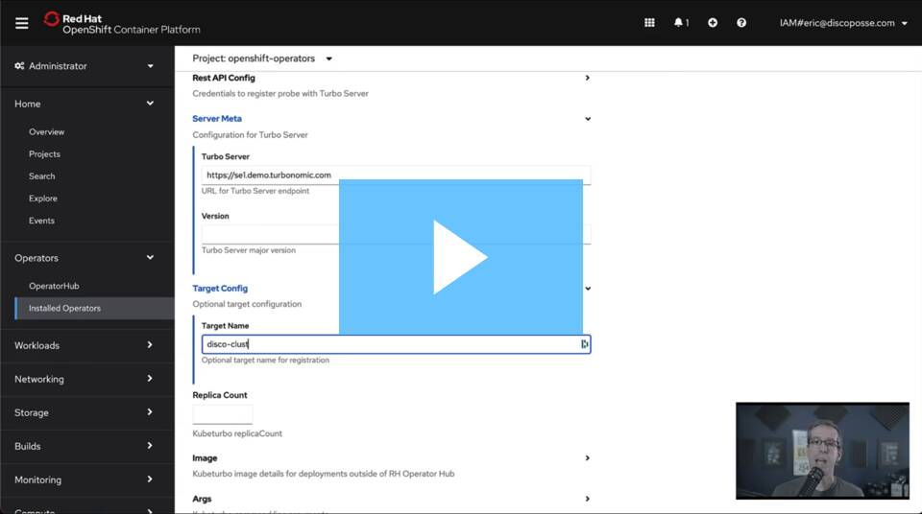Image resolution: width=922 pixels, height=514 pixels.
Task: Click the Target Name input field
Action: pyautogui.click(x=396, y=344)
